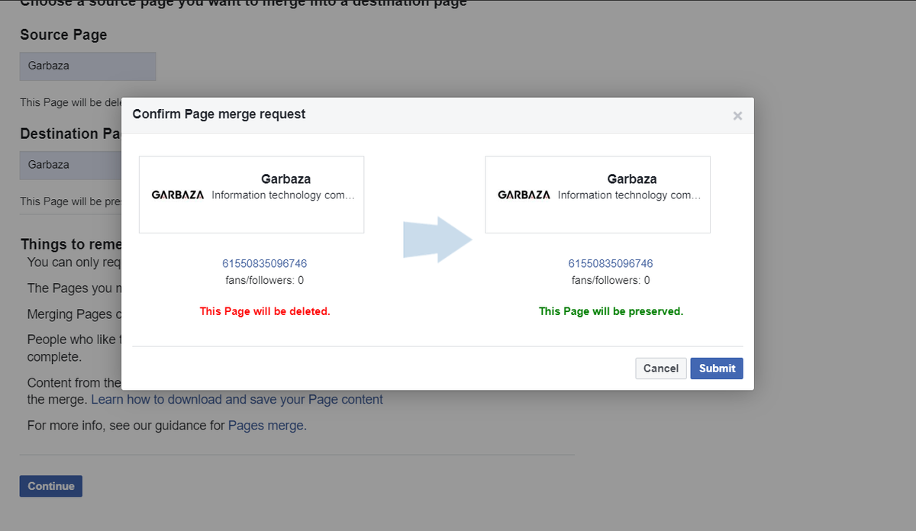Click the green 'This Page will be preserved.' notice
This screenshot has width=916, height=531.
pos(610,312)
